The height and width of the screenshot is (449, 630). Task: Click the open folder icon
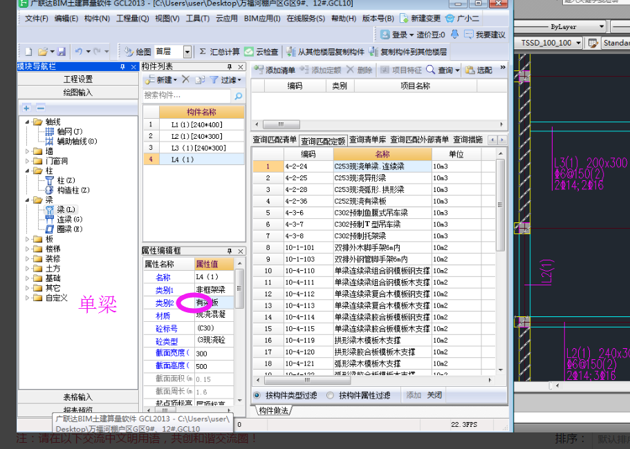tap(43, 51)
